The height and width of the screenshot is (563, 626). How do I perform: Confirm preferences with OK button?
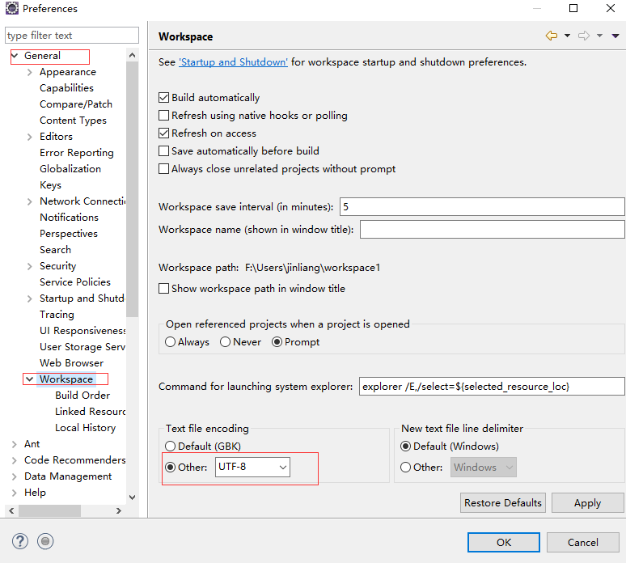click(x=504, y=542)
